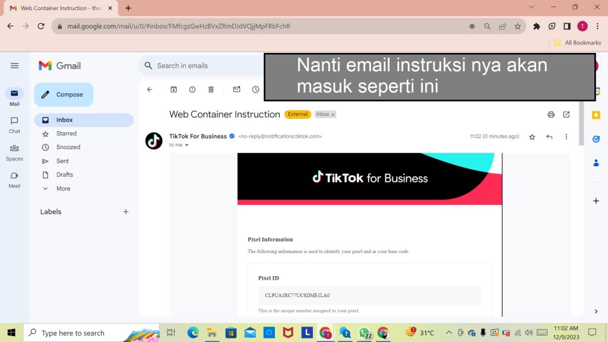Reply to TikTok For Business email

549,137
